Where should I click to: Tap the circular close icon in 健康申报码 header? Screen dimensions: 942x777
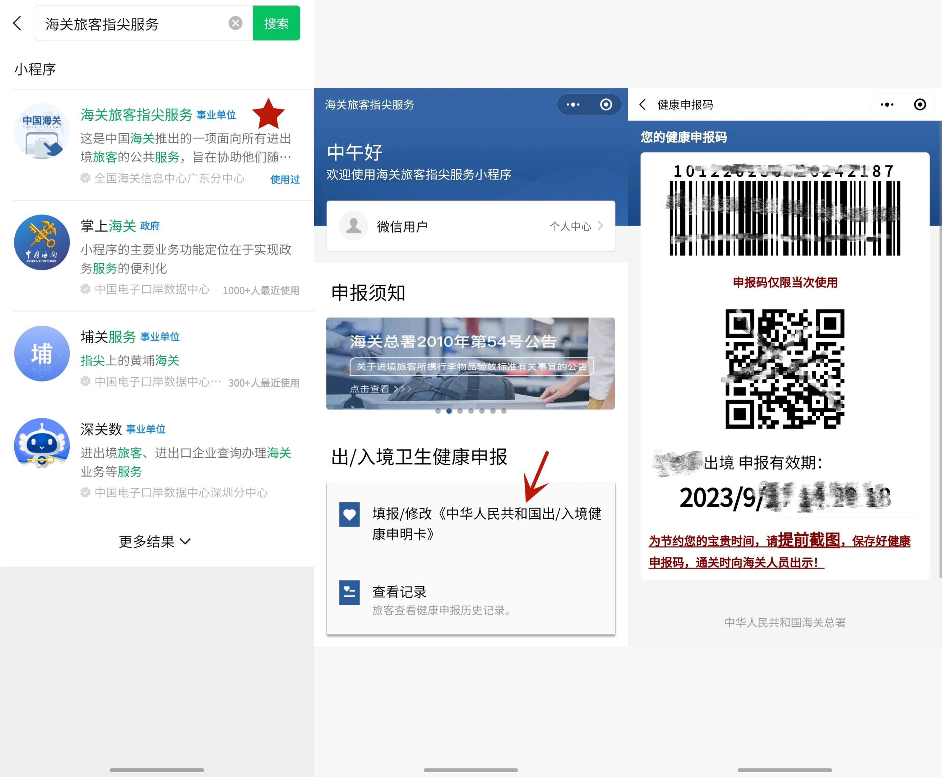(920, 105)
